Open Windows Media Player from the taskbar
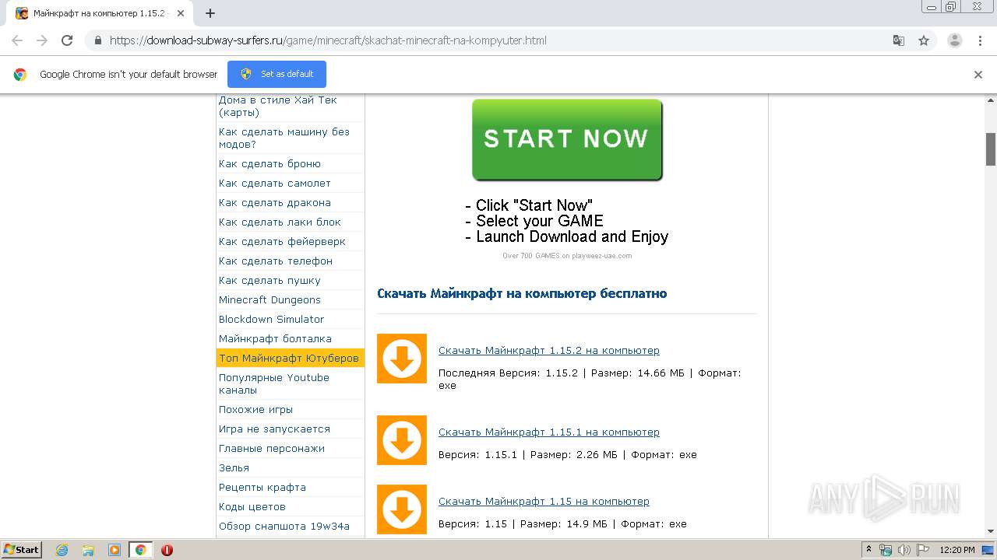This screenshot has height=560, width=997. tap(114, 550)
